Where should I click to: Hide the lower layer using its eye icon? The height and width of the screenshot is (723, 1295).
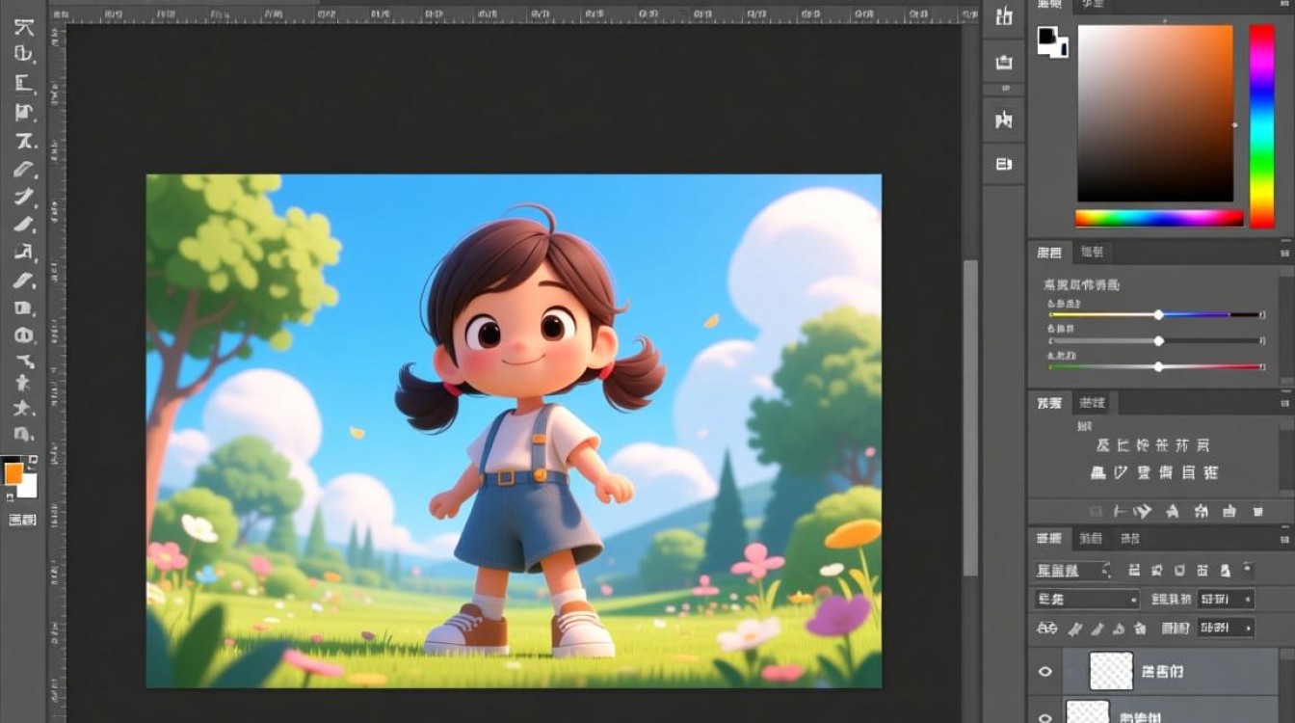[1045, 716]
